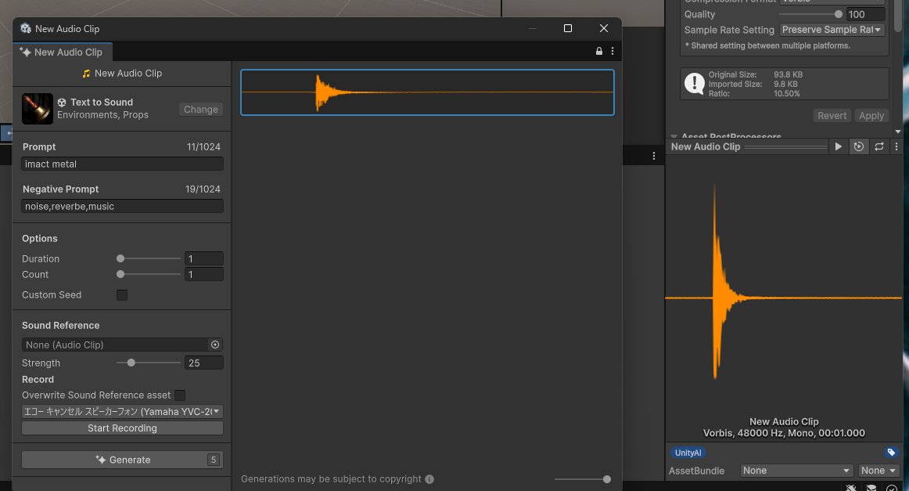Open preview panel three-dot options menu
Screen dimensions: 909x491
tap(896, 147)
